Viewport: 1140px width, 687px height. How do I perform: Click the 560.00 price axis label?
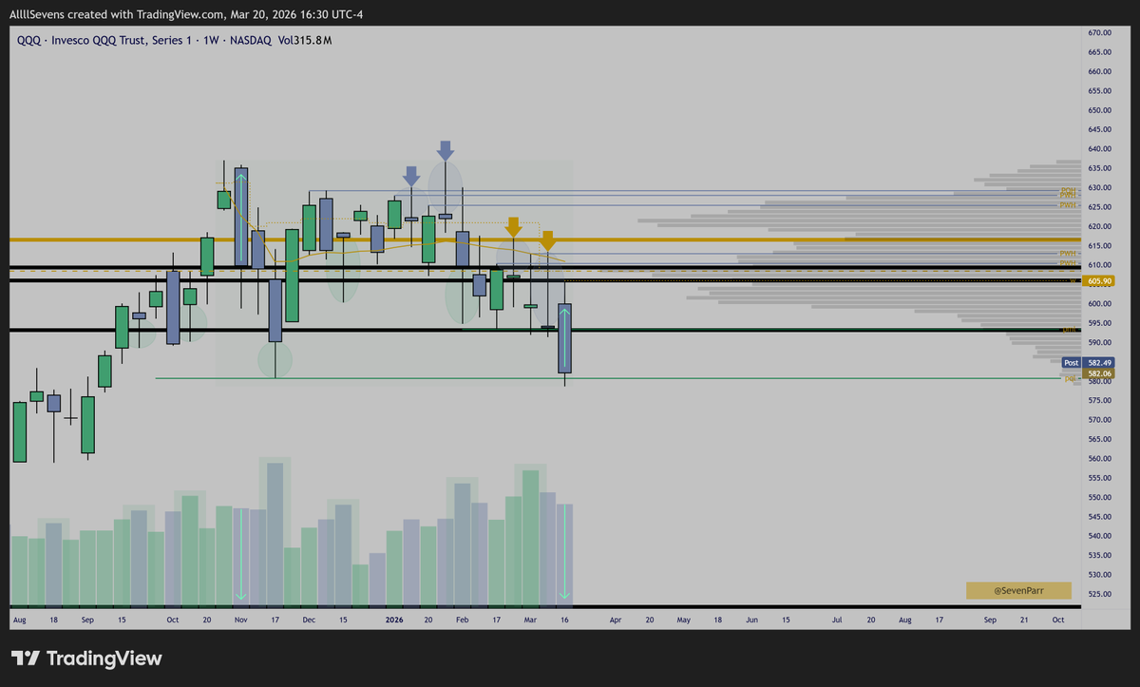[1100, 459]
